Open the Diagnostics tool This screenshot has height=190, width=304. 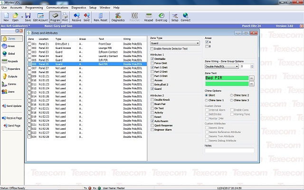(x=118, y=18)
